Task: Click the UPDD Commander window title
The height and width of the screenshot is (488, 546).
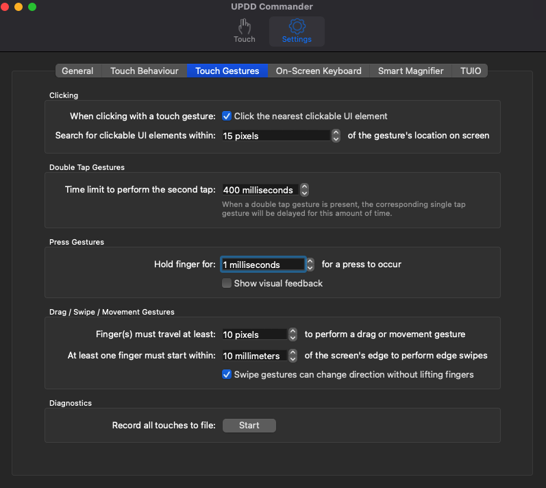Action: point(272,7)
